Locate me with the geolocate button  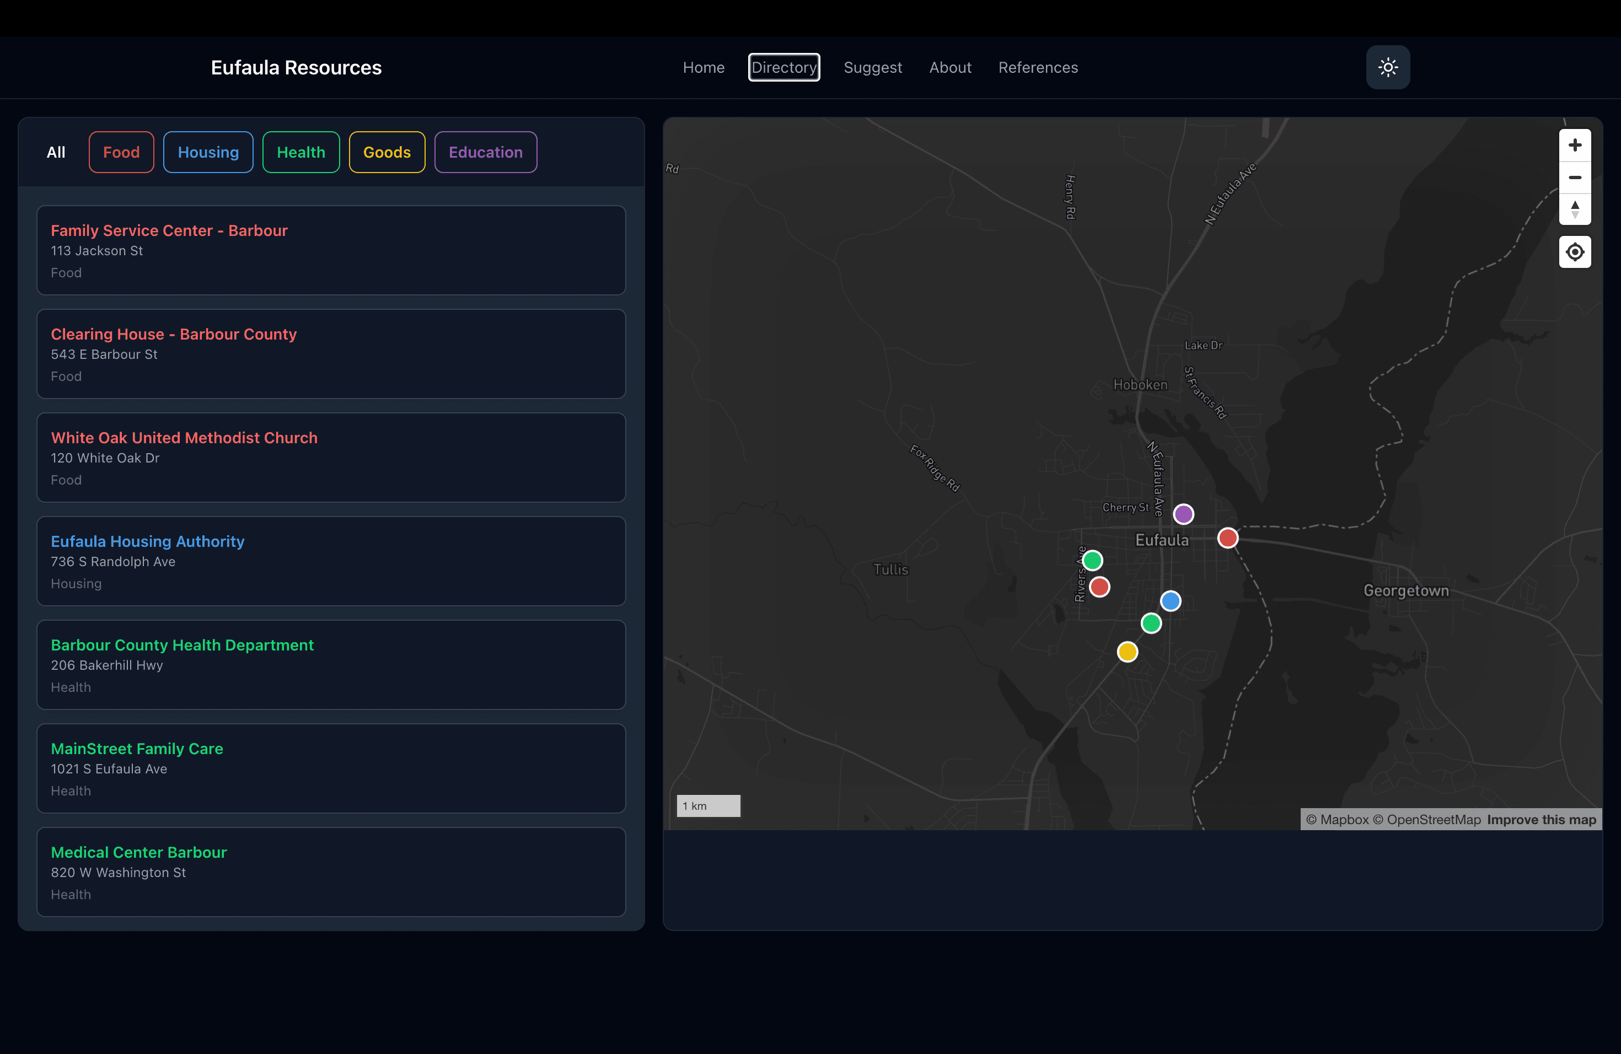tap(1575, 252)
